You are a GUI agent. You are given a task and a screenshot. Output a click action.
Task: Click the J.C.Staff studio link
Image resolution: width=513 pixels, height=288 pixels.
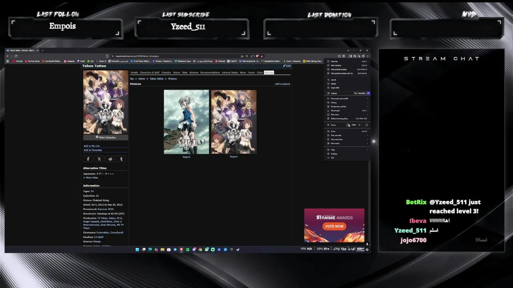[99, 237]
